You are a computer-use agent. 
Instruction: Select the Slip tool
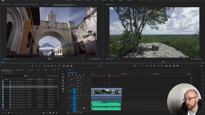pyautogui.click(x=63, y=83)
